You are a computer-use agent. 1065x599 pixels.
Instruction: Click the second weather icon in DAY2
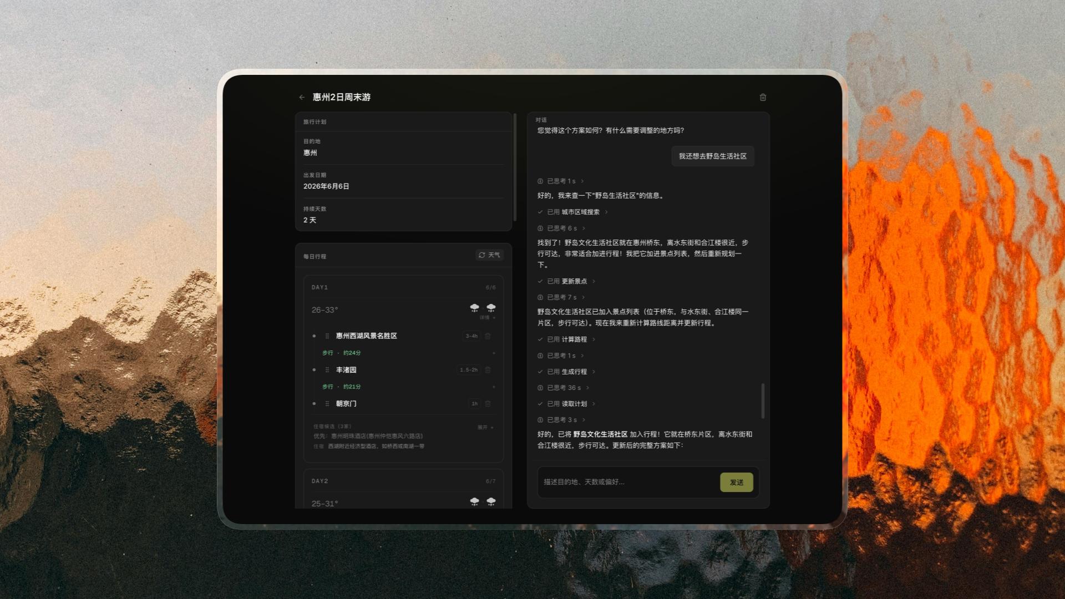[x=491, y=501]
